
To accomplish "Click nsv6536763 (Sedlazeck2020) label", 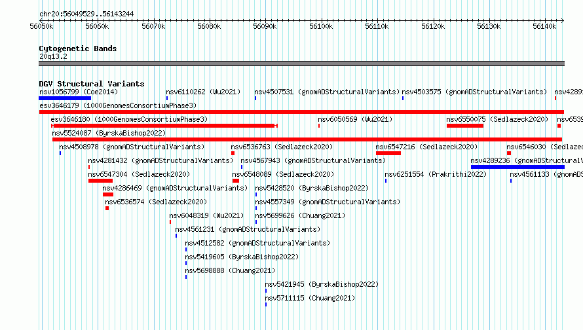I will tap(282, 147).
